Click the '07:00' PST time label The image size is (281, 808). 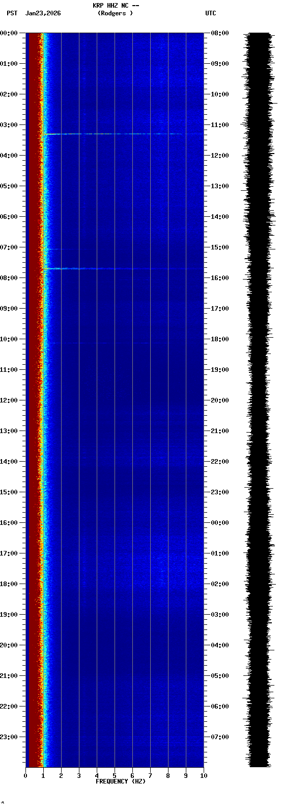[9, 247]
